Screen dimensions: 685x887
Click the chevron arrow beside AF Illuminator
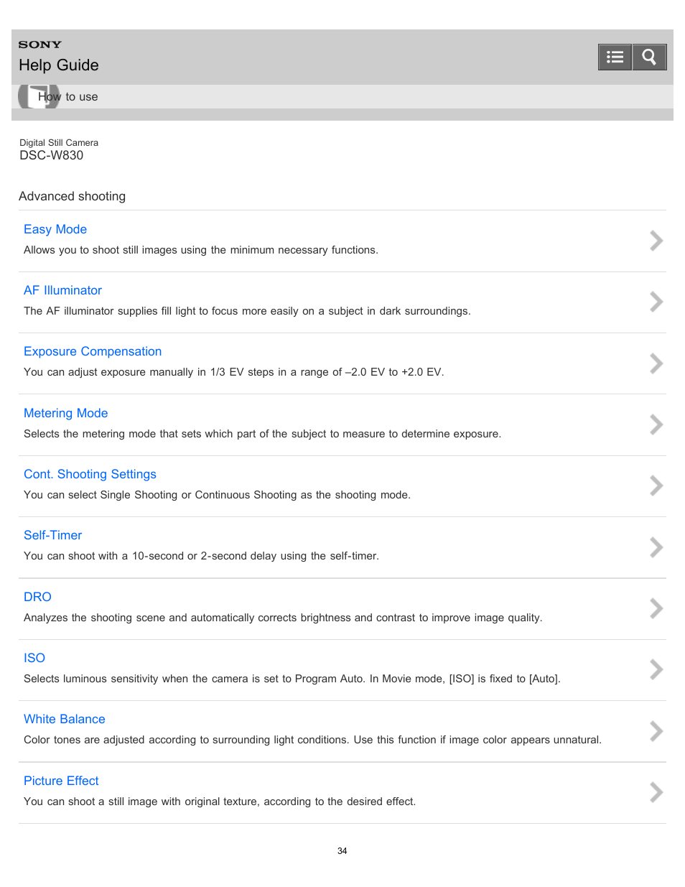pos(656,302)
